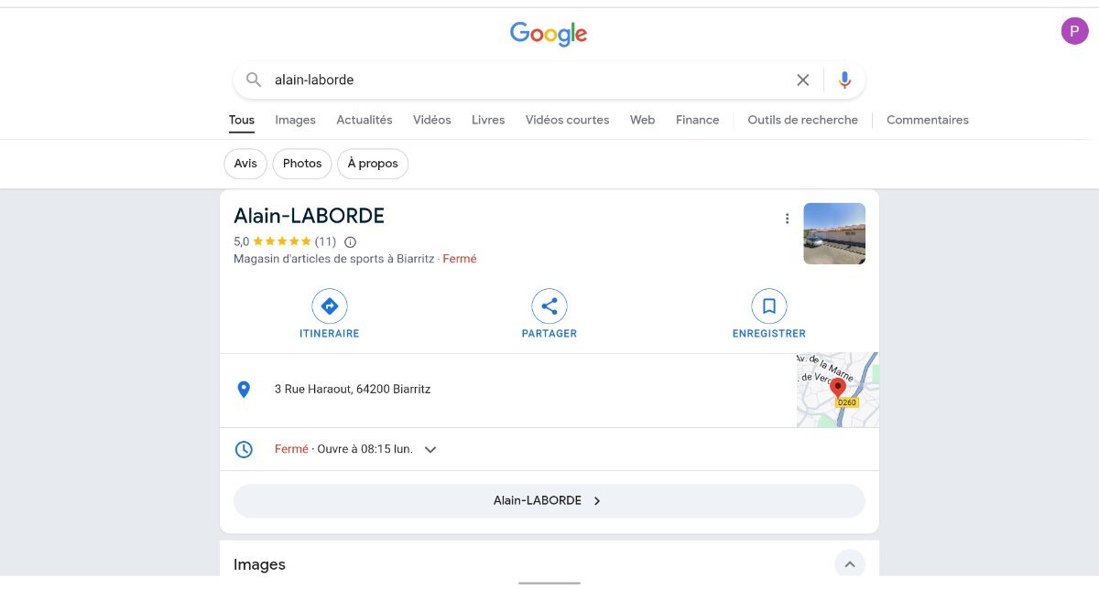Click the clock hours icon
1099x589 pixels.
tap(244, 449)
